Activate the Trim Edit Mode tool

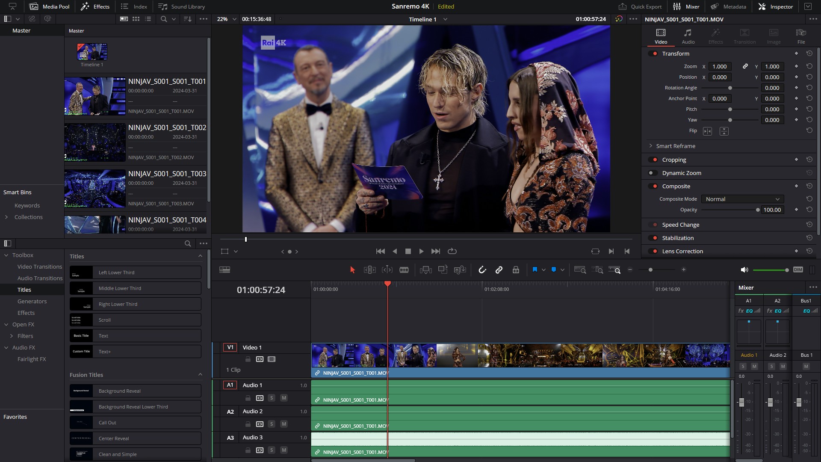[369, 270]
